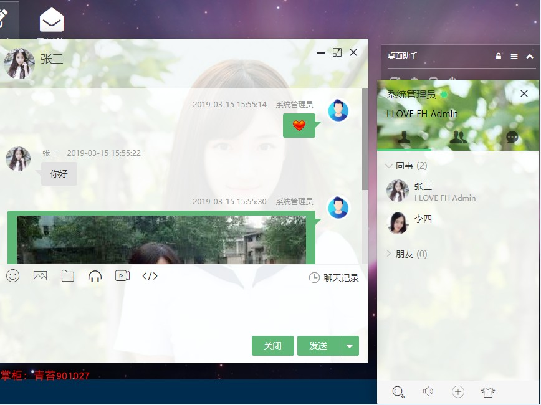Image resolution: width=541 pixels, height=405 pixels.
Task: Change skin with the t-shirt icon
Action: tap(488, 392)
